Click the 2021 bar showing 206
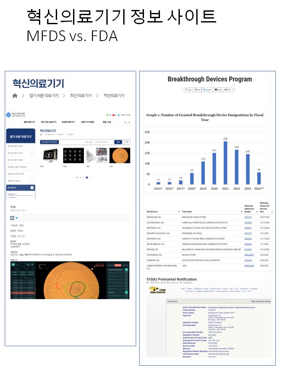This screenshot has height=370, width=281. tap(225, 163)
